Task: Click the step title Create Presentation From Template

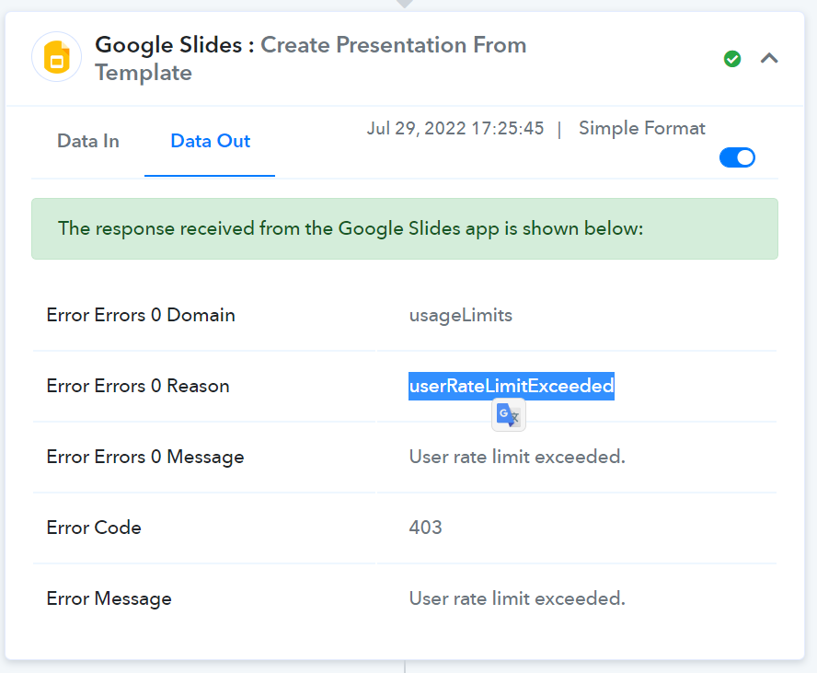Action: 311,58
